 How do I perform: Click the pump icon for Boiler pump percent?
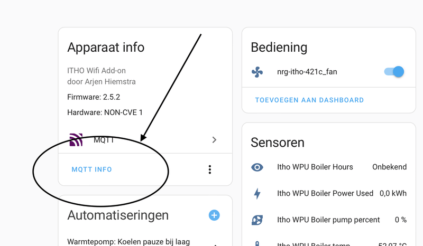pyautogui.click(x=258, y=220)
